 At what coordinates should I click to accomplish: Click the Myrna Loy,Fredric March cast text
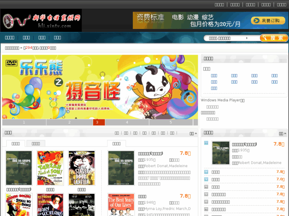pos(167,209)
